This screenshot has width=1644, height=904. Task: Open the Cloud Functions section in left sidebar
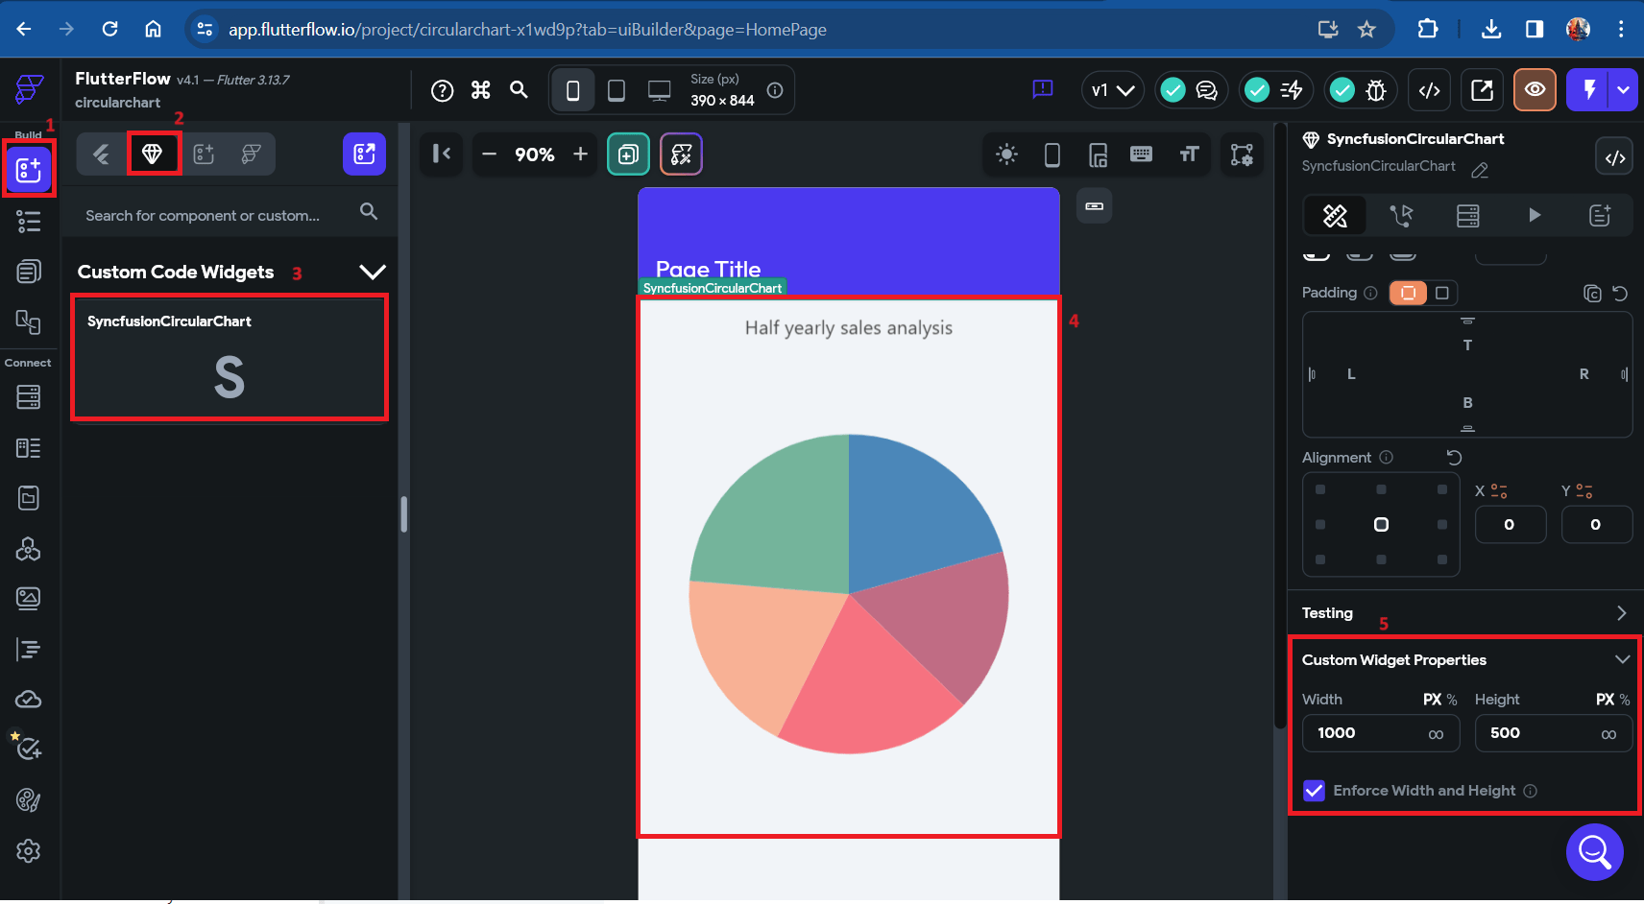click(29, 700)
